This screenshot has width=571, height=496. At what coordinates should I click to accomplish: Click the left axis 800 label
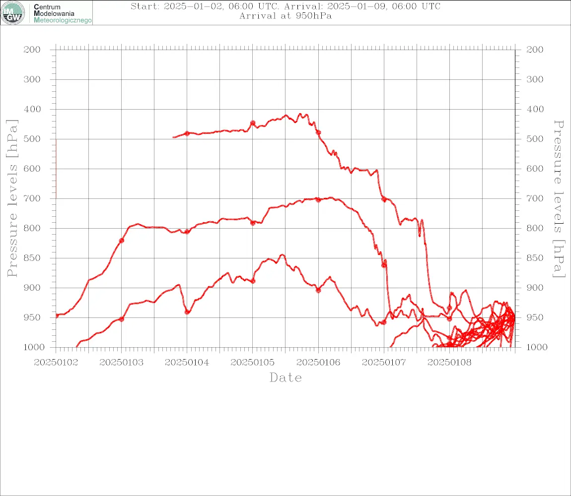[32, 229]
